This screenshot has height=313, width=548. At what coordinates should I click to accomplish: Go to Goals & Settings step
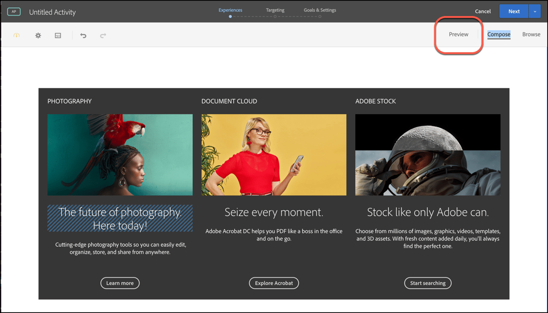click(320, 10)
